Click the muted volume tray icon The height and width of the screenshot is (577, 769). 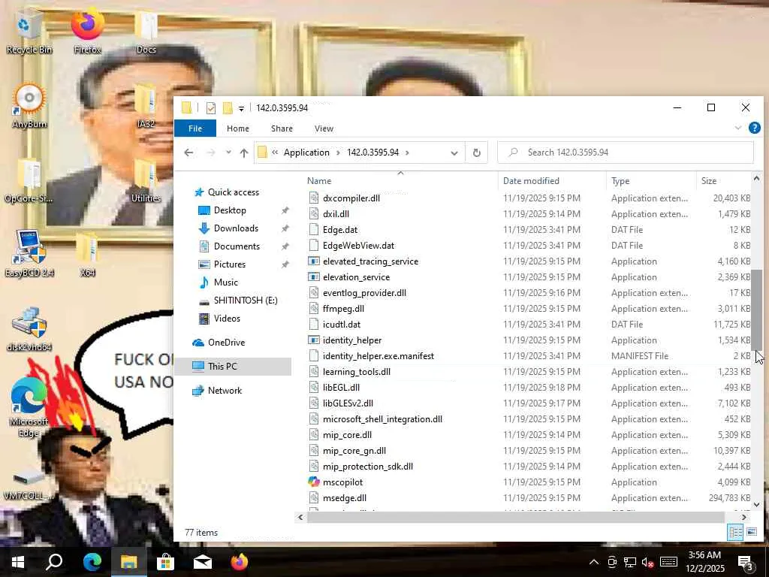click(x=647, y=562)
